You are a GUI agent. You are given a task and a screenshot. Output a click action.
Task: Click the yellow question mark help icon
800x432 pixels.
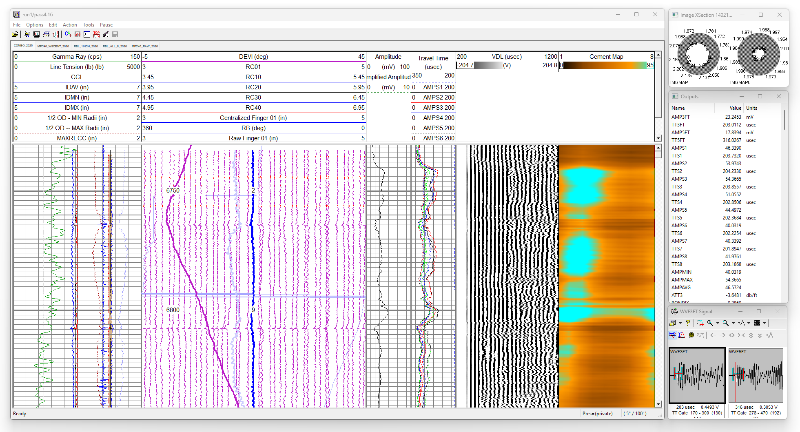688,323
